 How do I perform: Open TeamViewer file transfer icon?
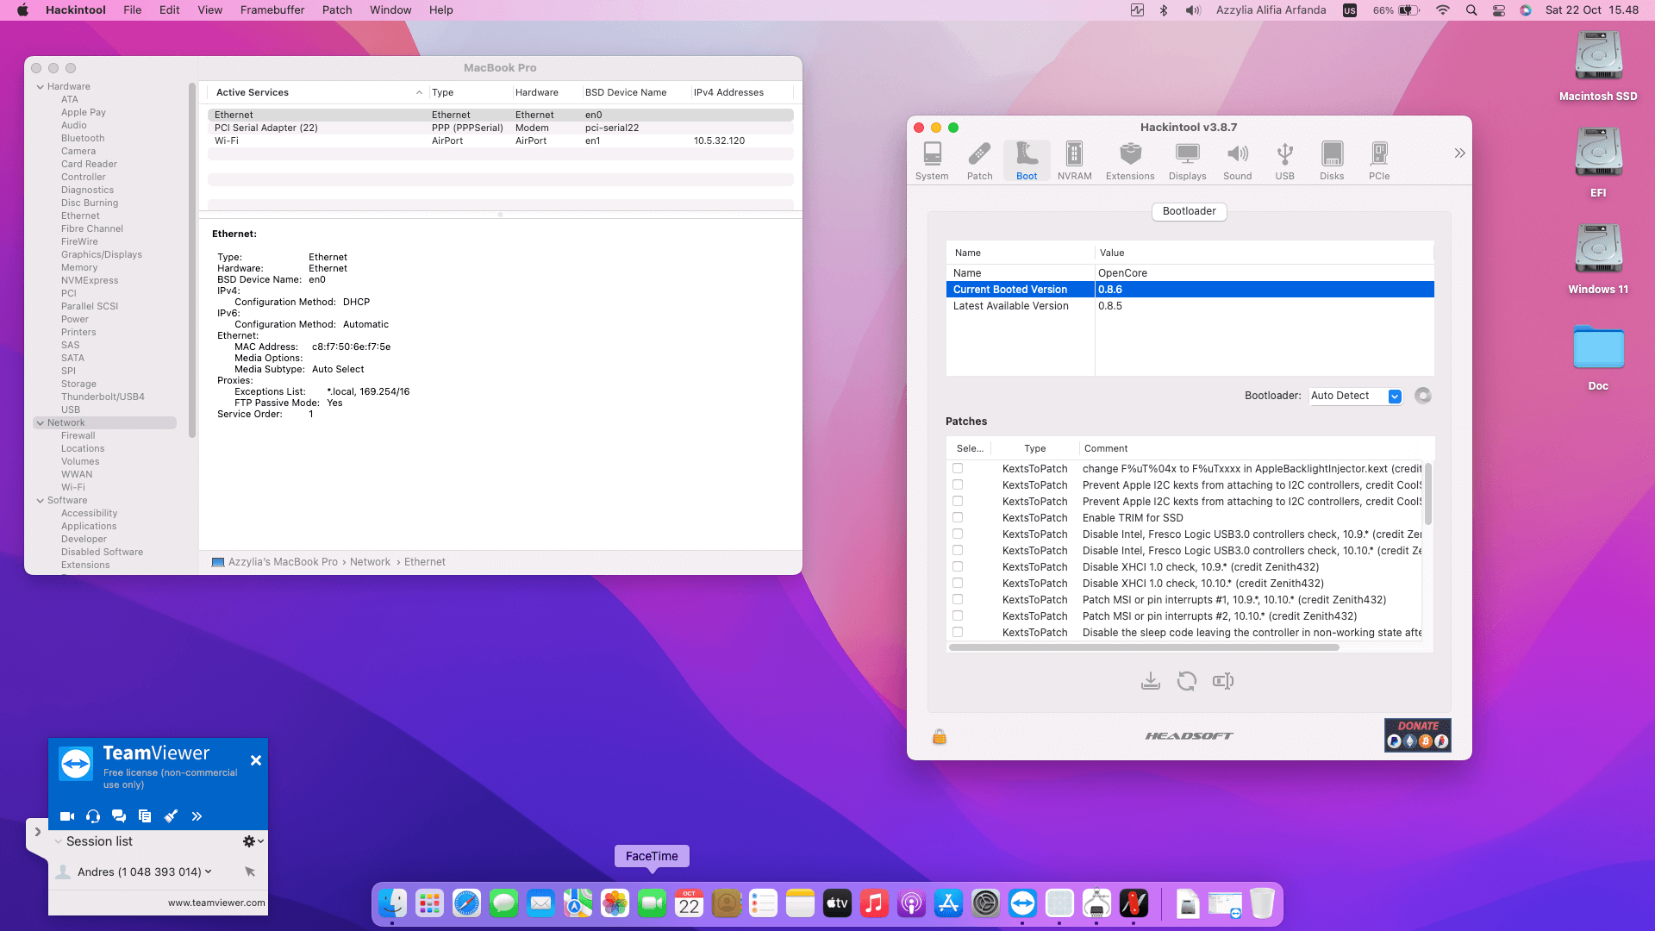pos(145,816)
